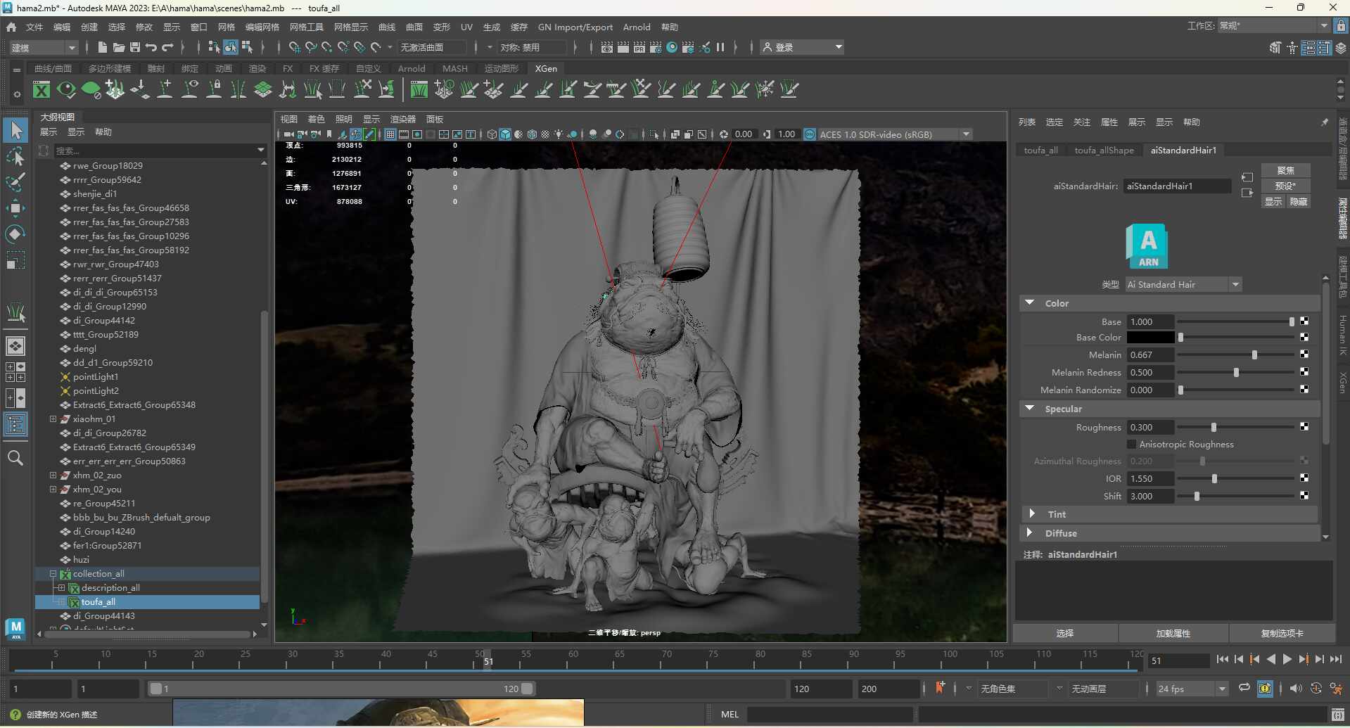Select the Move tool in the toolbox
This screenshot has width=1350, height=728.
click(x=15, y=208)
